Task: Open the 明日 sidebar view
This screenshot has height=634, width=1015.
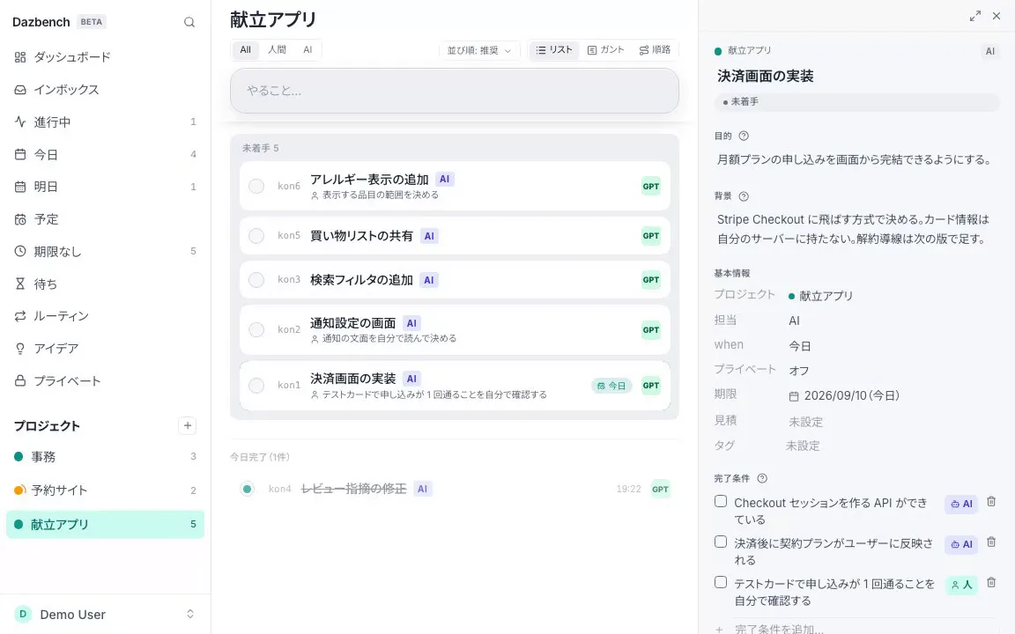Action: (x=105, y=187)
